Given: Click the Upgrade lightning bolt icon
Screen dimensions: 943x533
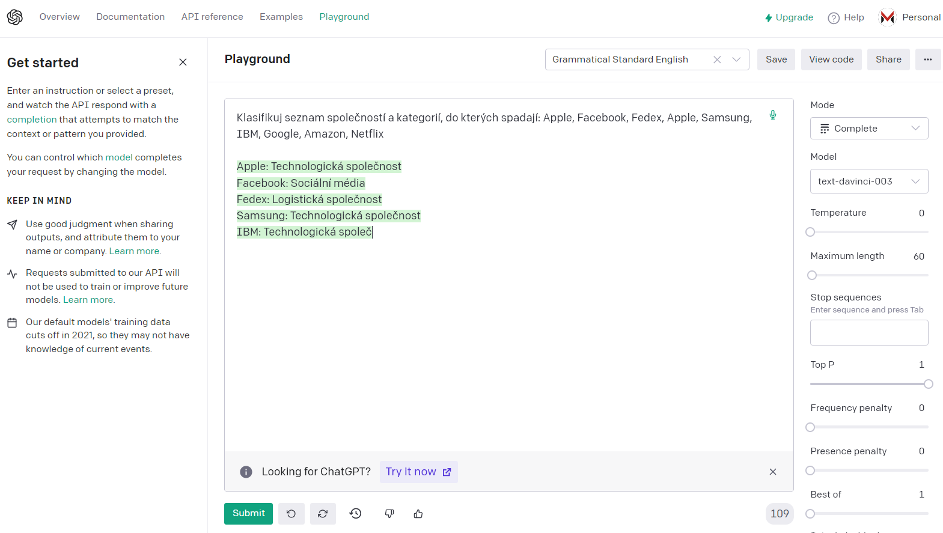Looking at the screenshot, I should pos(768,18).
